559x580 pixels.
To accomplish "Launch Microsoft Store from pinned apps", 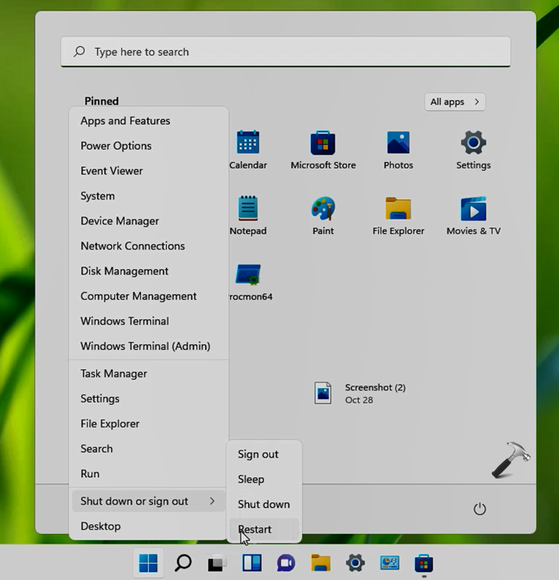I will [x=322, y=144].
